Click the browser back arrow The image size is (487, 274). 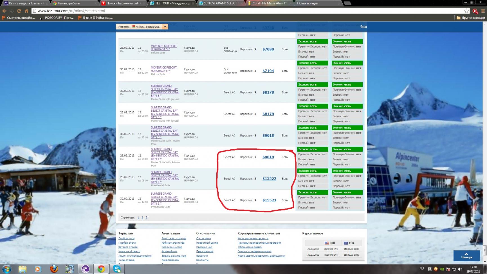[x=4, y=11]
